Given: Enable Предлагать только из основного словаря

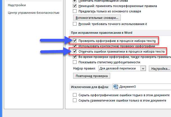Looking at the screenshot, I should pyautogui.click(x=75, y=11).
